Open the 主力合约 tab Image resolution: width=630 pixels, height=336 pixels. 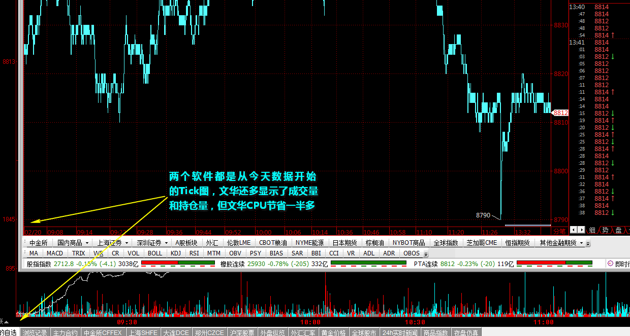[65, 332]
